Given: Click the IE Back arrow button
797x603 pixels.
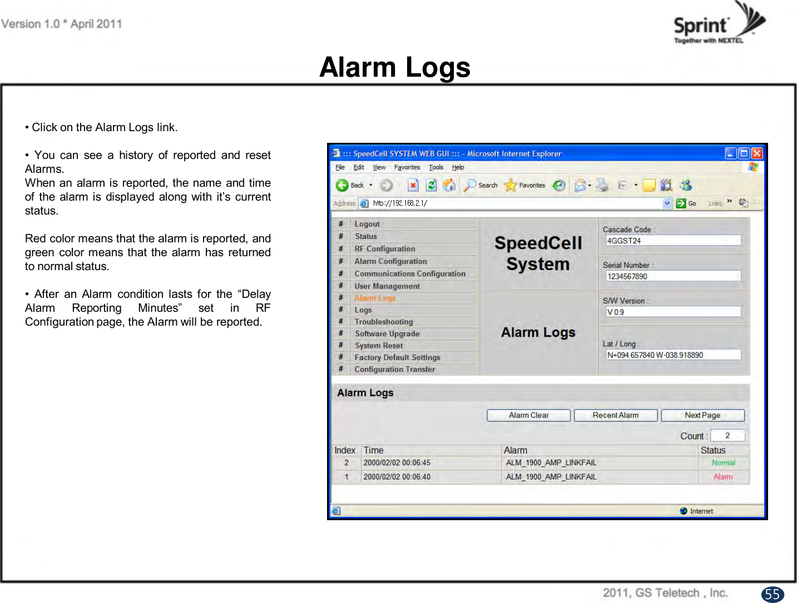Looking at the screenshot, I should click(342, 185).
